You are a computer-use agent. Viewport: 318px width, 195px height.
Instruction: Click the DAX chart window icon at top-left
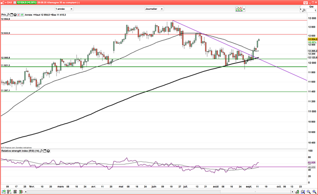click(2, 3)
